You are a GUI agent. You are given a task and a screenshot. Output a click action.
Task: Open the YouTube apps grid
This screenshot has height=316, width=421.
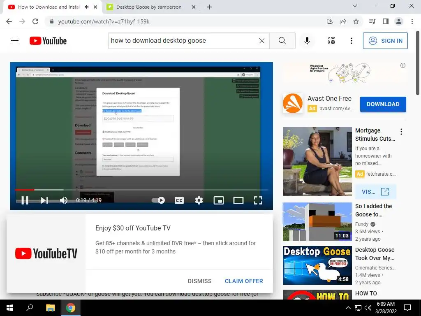[332, 41]
